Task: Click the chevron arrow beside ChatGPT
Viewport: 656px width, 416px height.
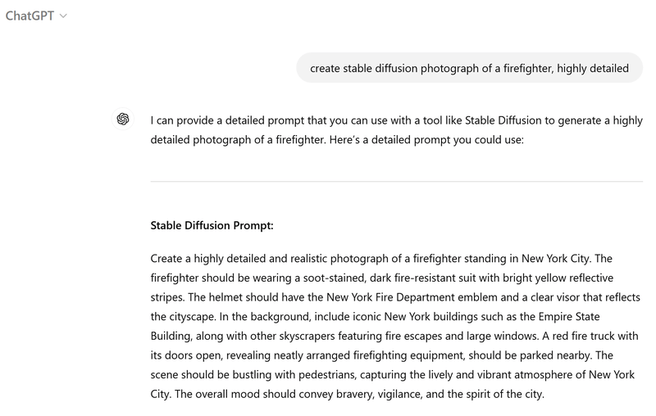Action: [x=64, y=16]
